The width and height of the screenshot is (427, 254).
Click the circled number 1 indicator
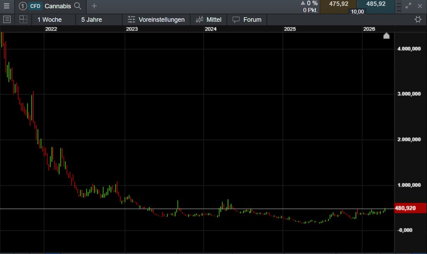coord(23,6)
